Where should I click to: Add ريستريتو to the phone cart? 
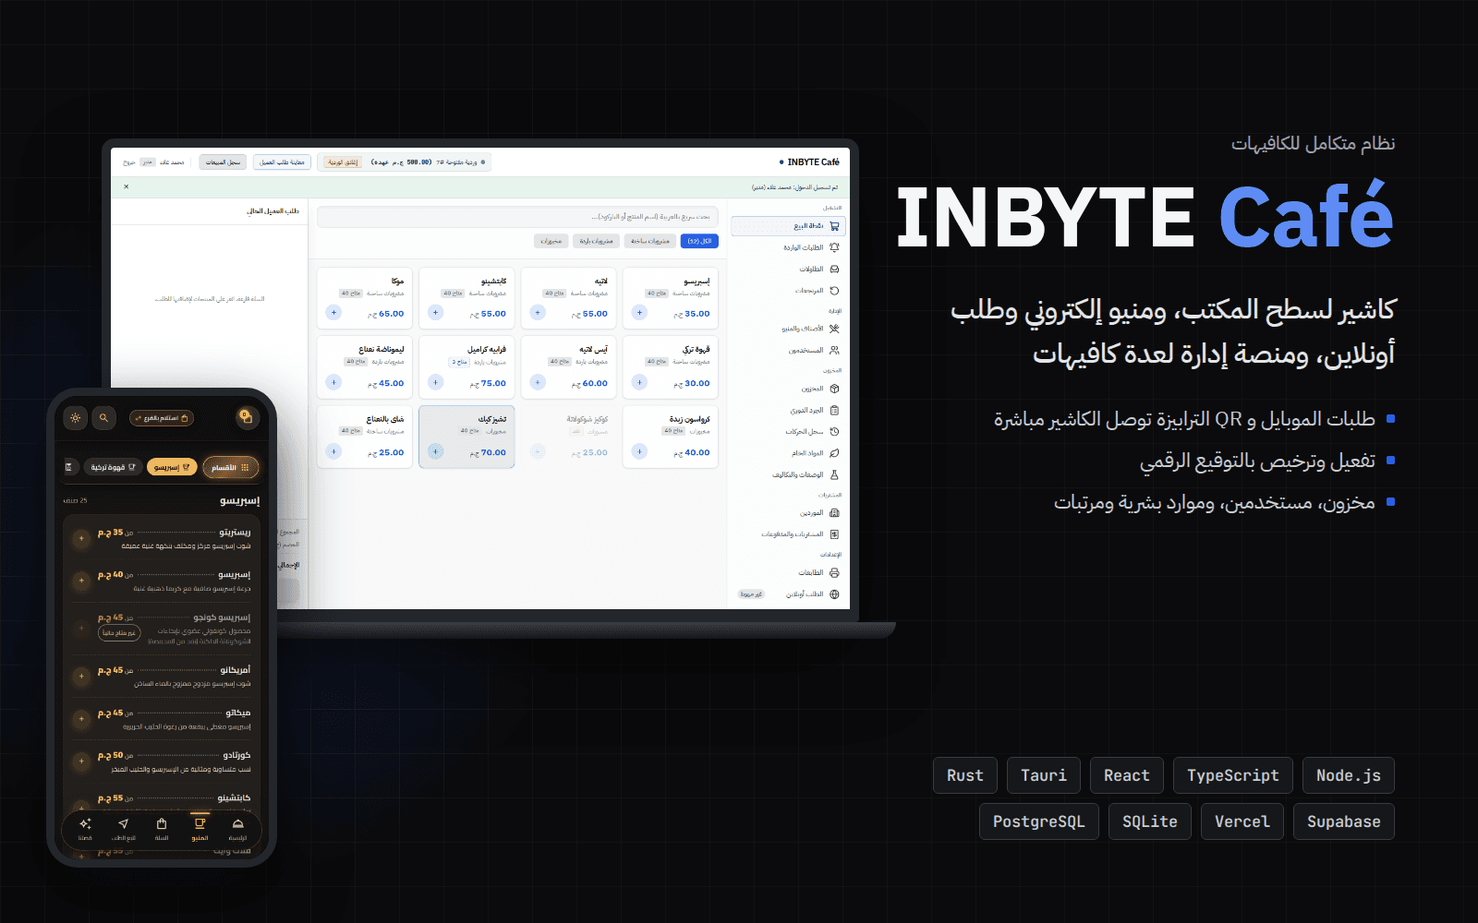click(81, 538)
